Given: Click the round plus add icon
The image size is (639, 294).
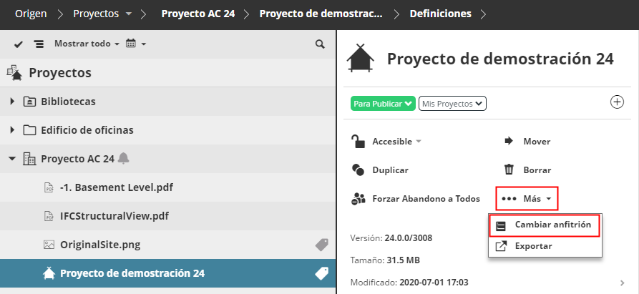Looking at the screenshot, I should click(617, 102).
